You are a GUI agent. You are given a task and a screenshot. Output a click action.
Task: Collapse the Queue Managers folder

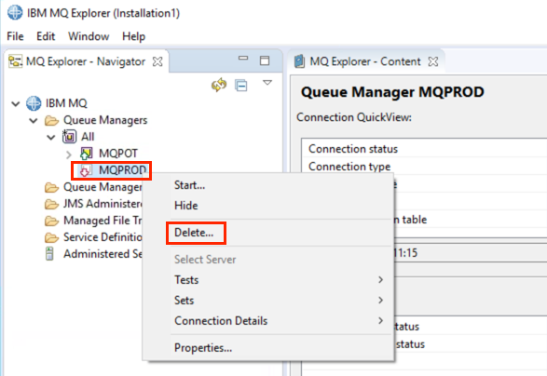pyautogui.click(x=34, y=121)
